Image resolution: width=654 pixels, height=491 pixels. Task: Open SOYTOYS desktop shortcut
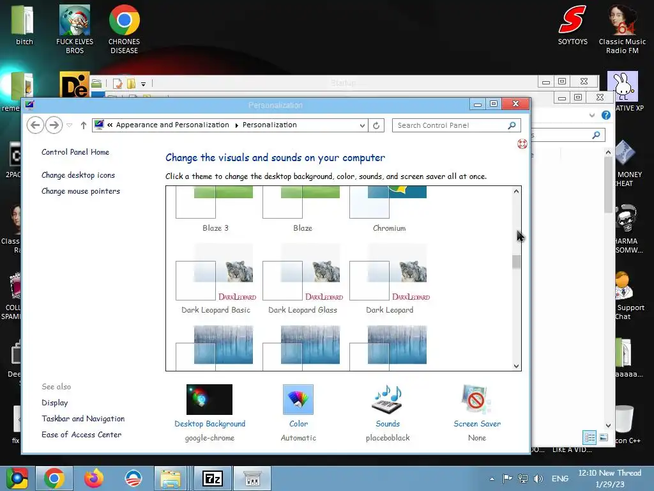(572, 25)
